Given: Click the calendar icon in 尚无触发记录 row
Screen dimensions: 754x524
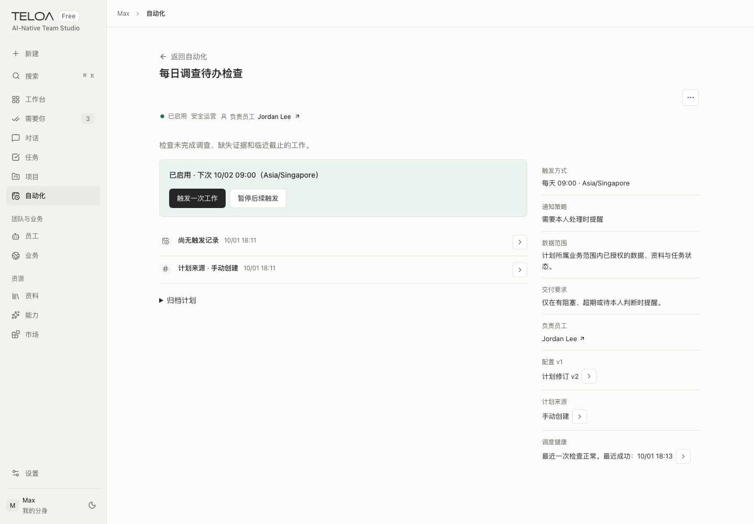Looking at the screenshot, I should coord(165,241).
